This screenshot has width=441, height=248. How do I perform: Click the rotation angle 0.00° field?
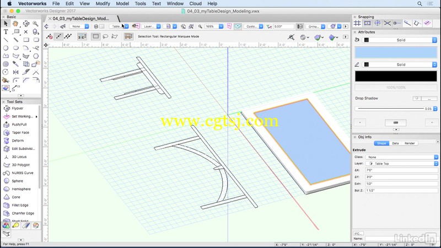point(283,26)
